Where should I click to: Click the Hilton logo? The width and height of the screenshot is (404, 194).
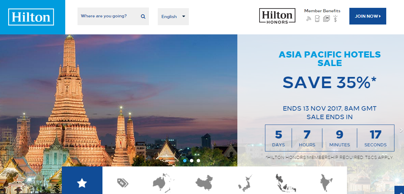(31, 17)
